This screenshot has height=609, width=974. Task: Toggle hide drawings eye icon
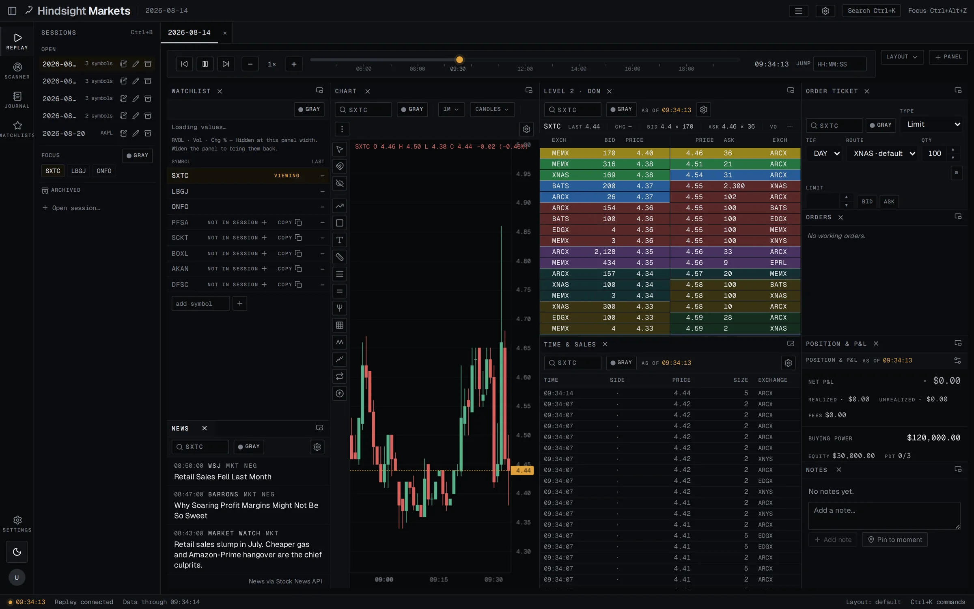pyautogui.click(x=340, y=184)
